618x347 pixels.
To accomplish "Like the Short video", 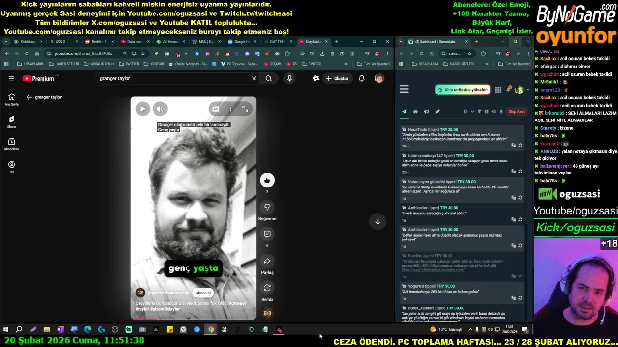I will coord(267,180).
